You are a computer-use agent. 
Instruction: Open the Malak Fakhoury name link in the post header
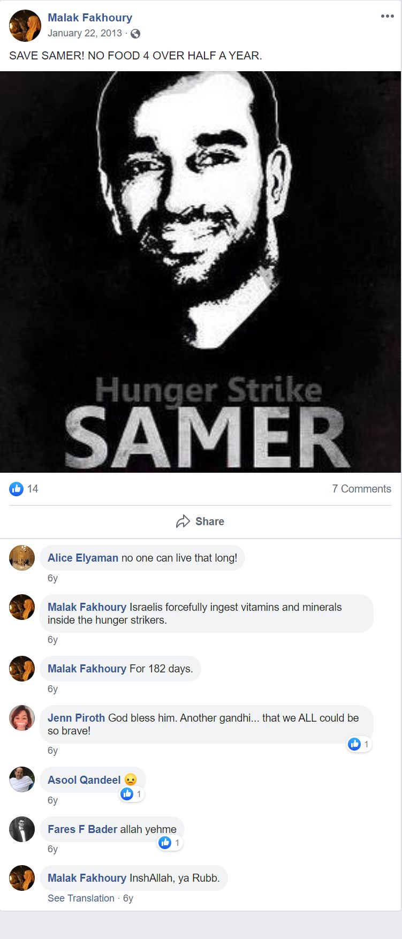(90, 18)
